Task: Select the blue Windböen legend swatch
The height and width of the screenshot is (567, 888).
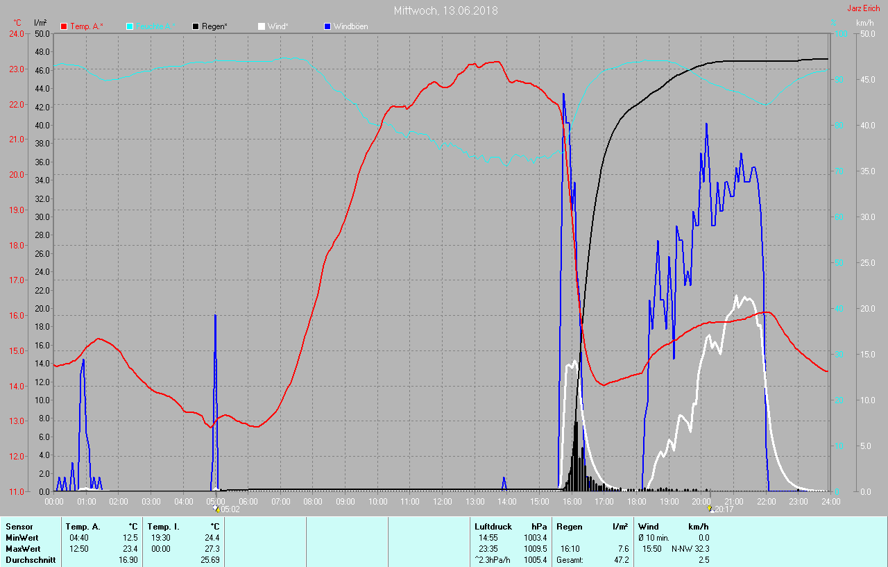Action: [327, 26]
